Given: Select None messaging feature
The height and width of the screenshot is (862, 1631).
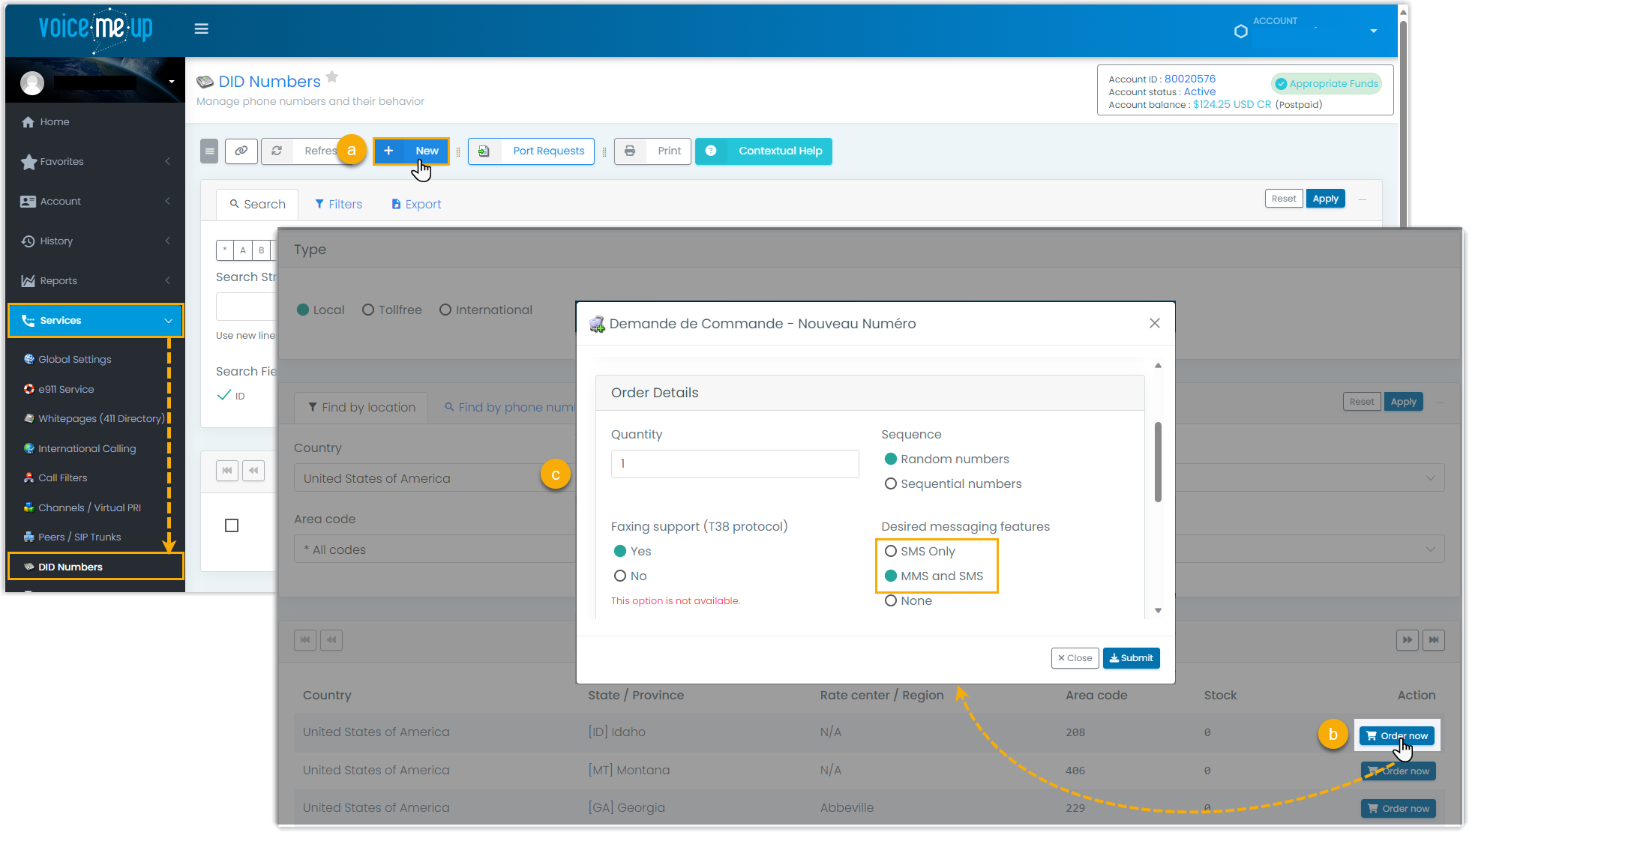Looking at the screenshot, I should [x=891, y=600].
